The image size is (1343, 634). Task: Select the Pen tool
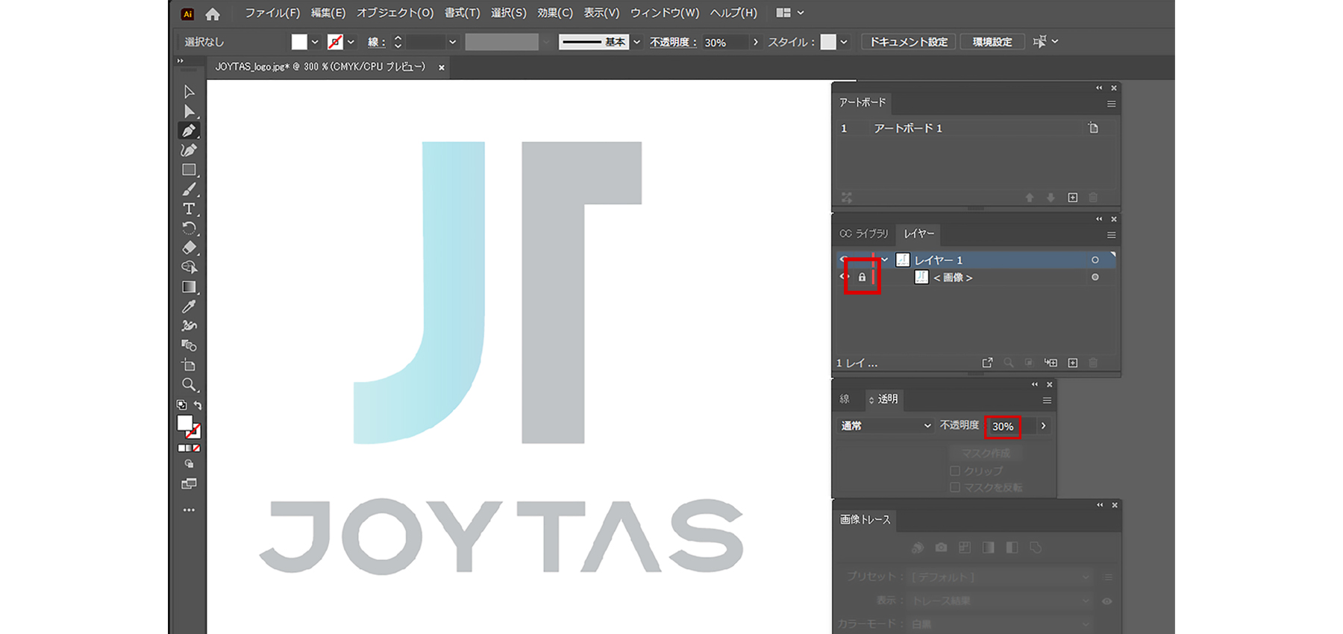pyautogui.click(x=189, y=131)
